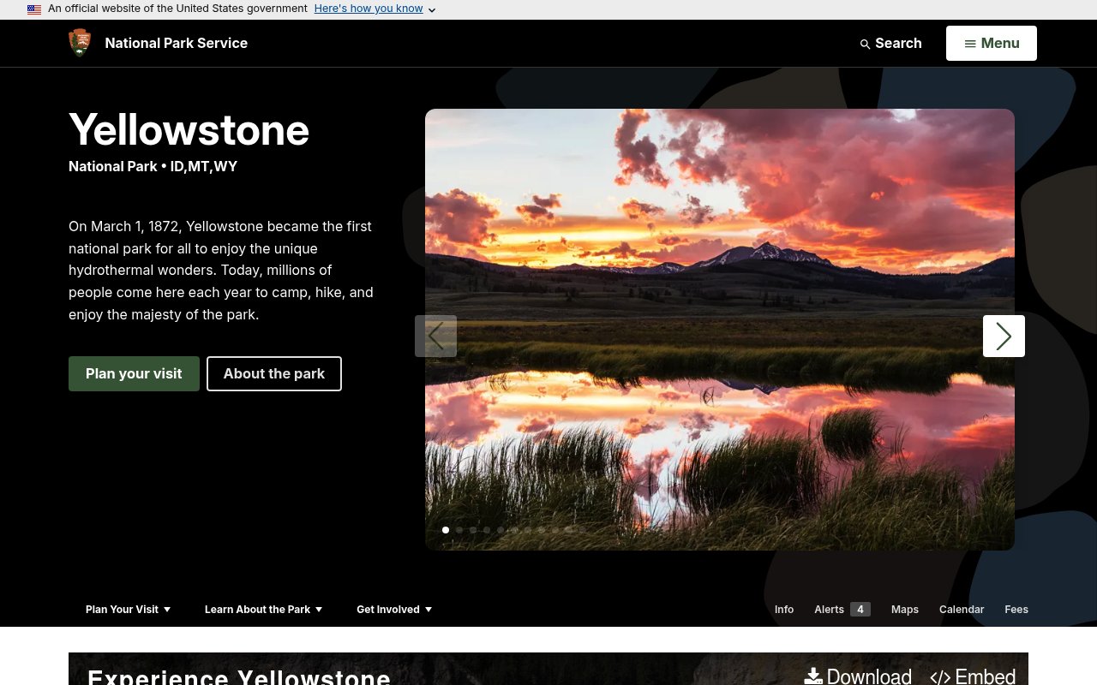Click the Plan your visit button
This screenshot has width=1097, height=685.
coord(134,373)
